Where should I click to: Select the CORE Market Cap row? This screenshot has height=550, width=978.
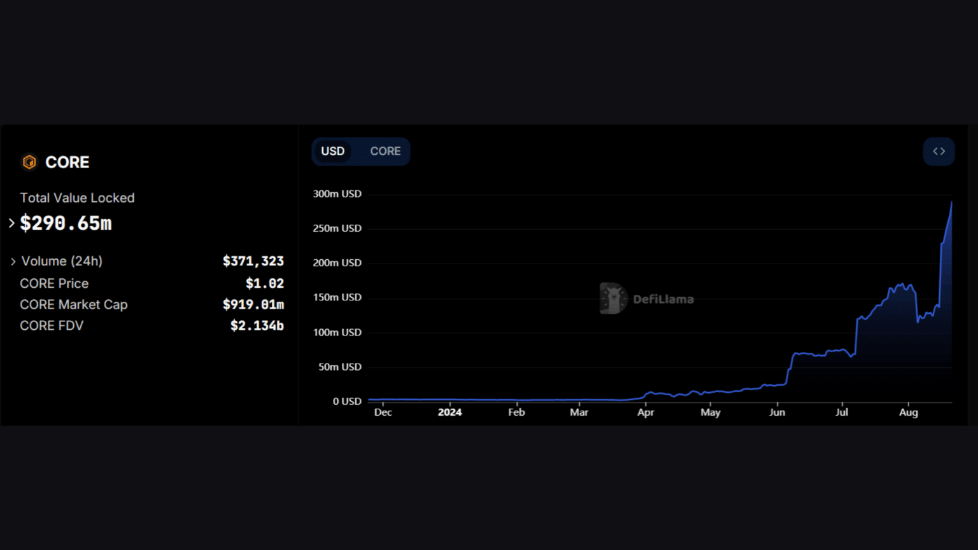pyautogui.click(x=73, y=305)
